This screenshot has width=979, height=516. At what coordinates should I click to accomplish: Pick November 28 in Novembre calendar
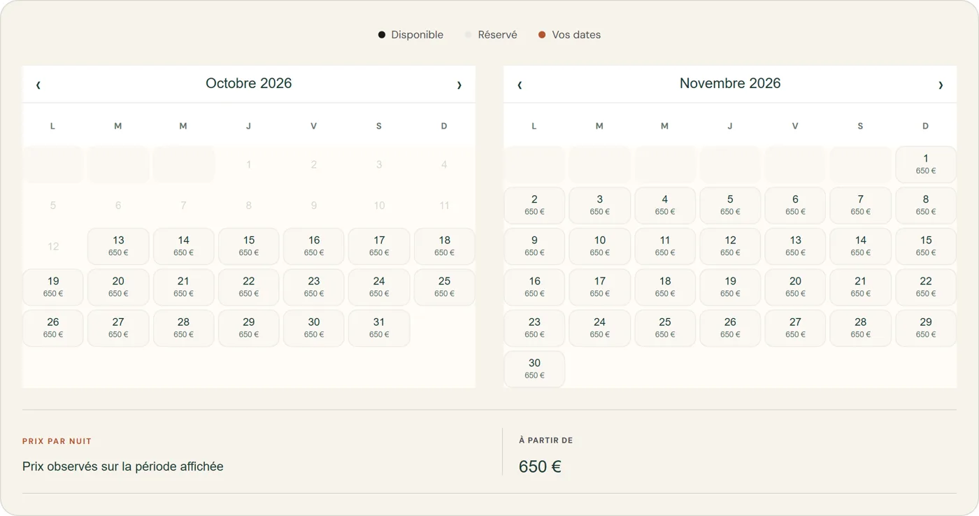coord(861,328)
